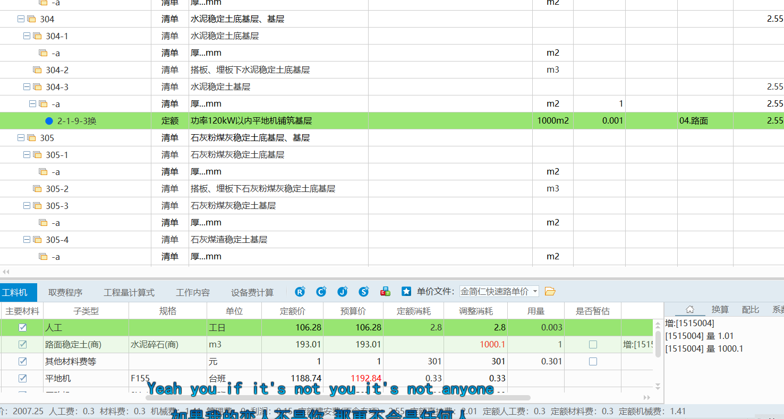Toggle main material checkbox for 平地机
784x419 pixels.
(22, 378)
